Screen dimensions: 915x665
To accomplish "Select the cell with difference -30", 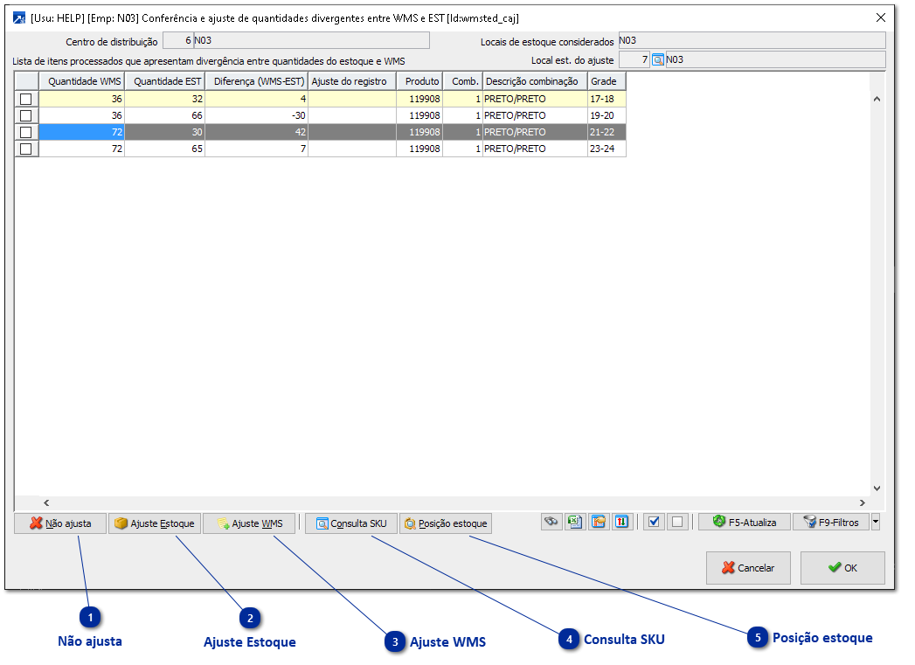I will coord(257,115).
